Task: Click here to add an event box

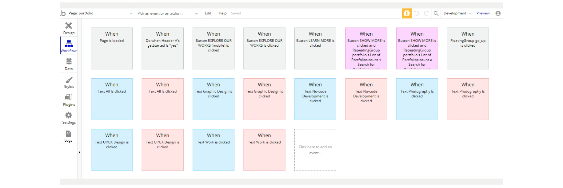Action: click(x=315, y=150)
